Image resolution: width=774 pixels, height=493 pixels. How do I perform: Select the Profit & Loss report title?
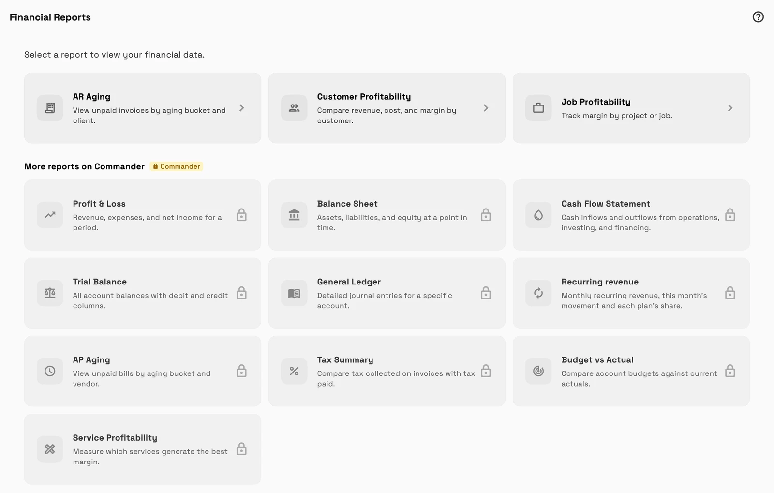[99, 204]
